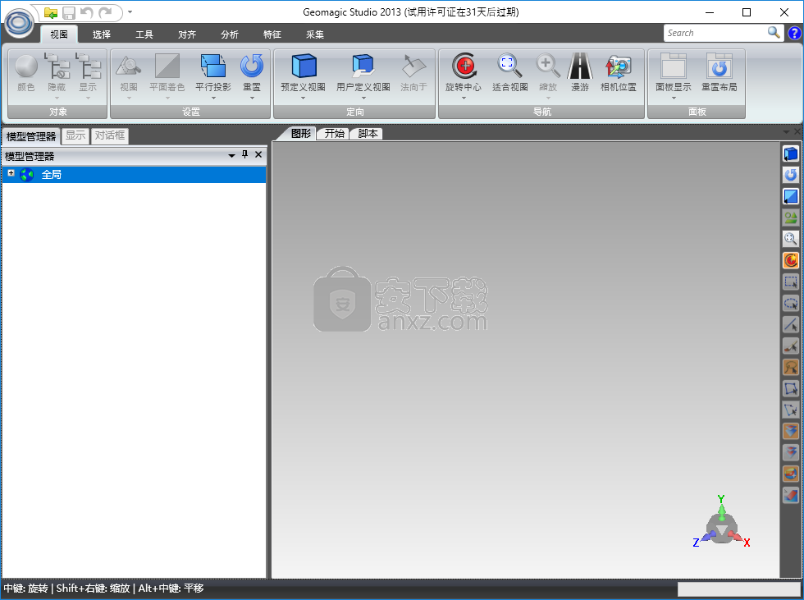Click the save disk icon
Viewport: 804px width, 600px height.
click(69, 12)
